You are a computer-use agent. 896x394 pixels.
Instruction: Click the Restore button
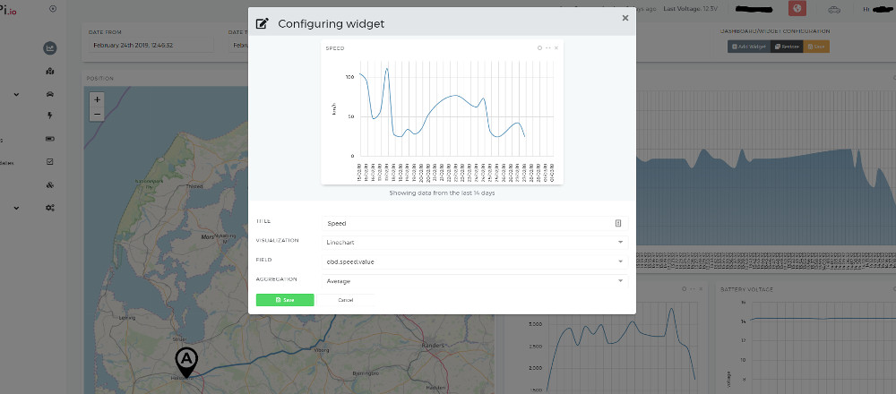tap(787, 47)
